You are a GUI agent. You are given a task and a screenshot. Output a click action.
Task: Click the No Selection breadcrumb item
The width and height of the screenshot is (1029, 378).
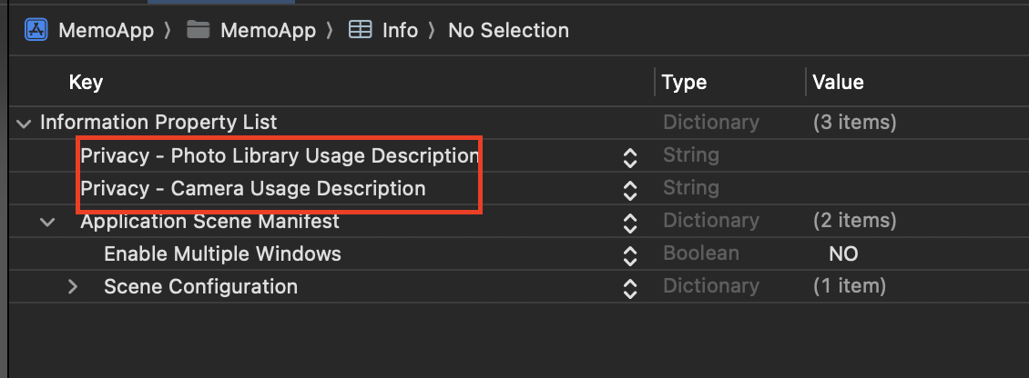click(x=508, y=30)
